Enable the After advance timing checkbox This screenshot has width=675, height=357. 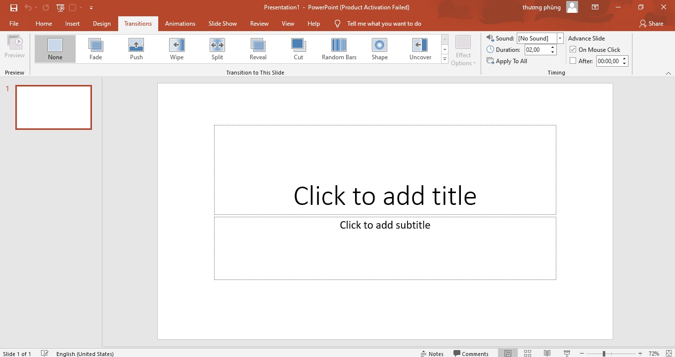[x=573, y=61]
